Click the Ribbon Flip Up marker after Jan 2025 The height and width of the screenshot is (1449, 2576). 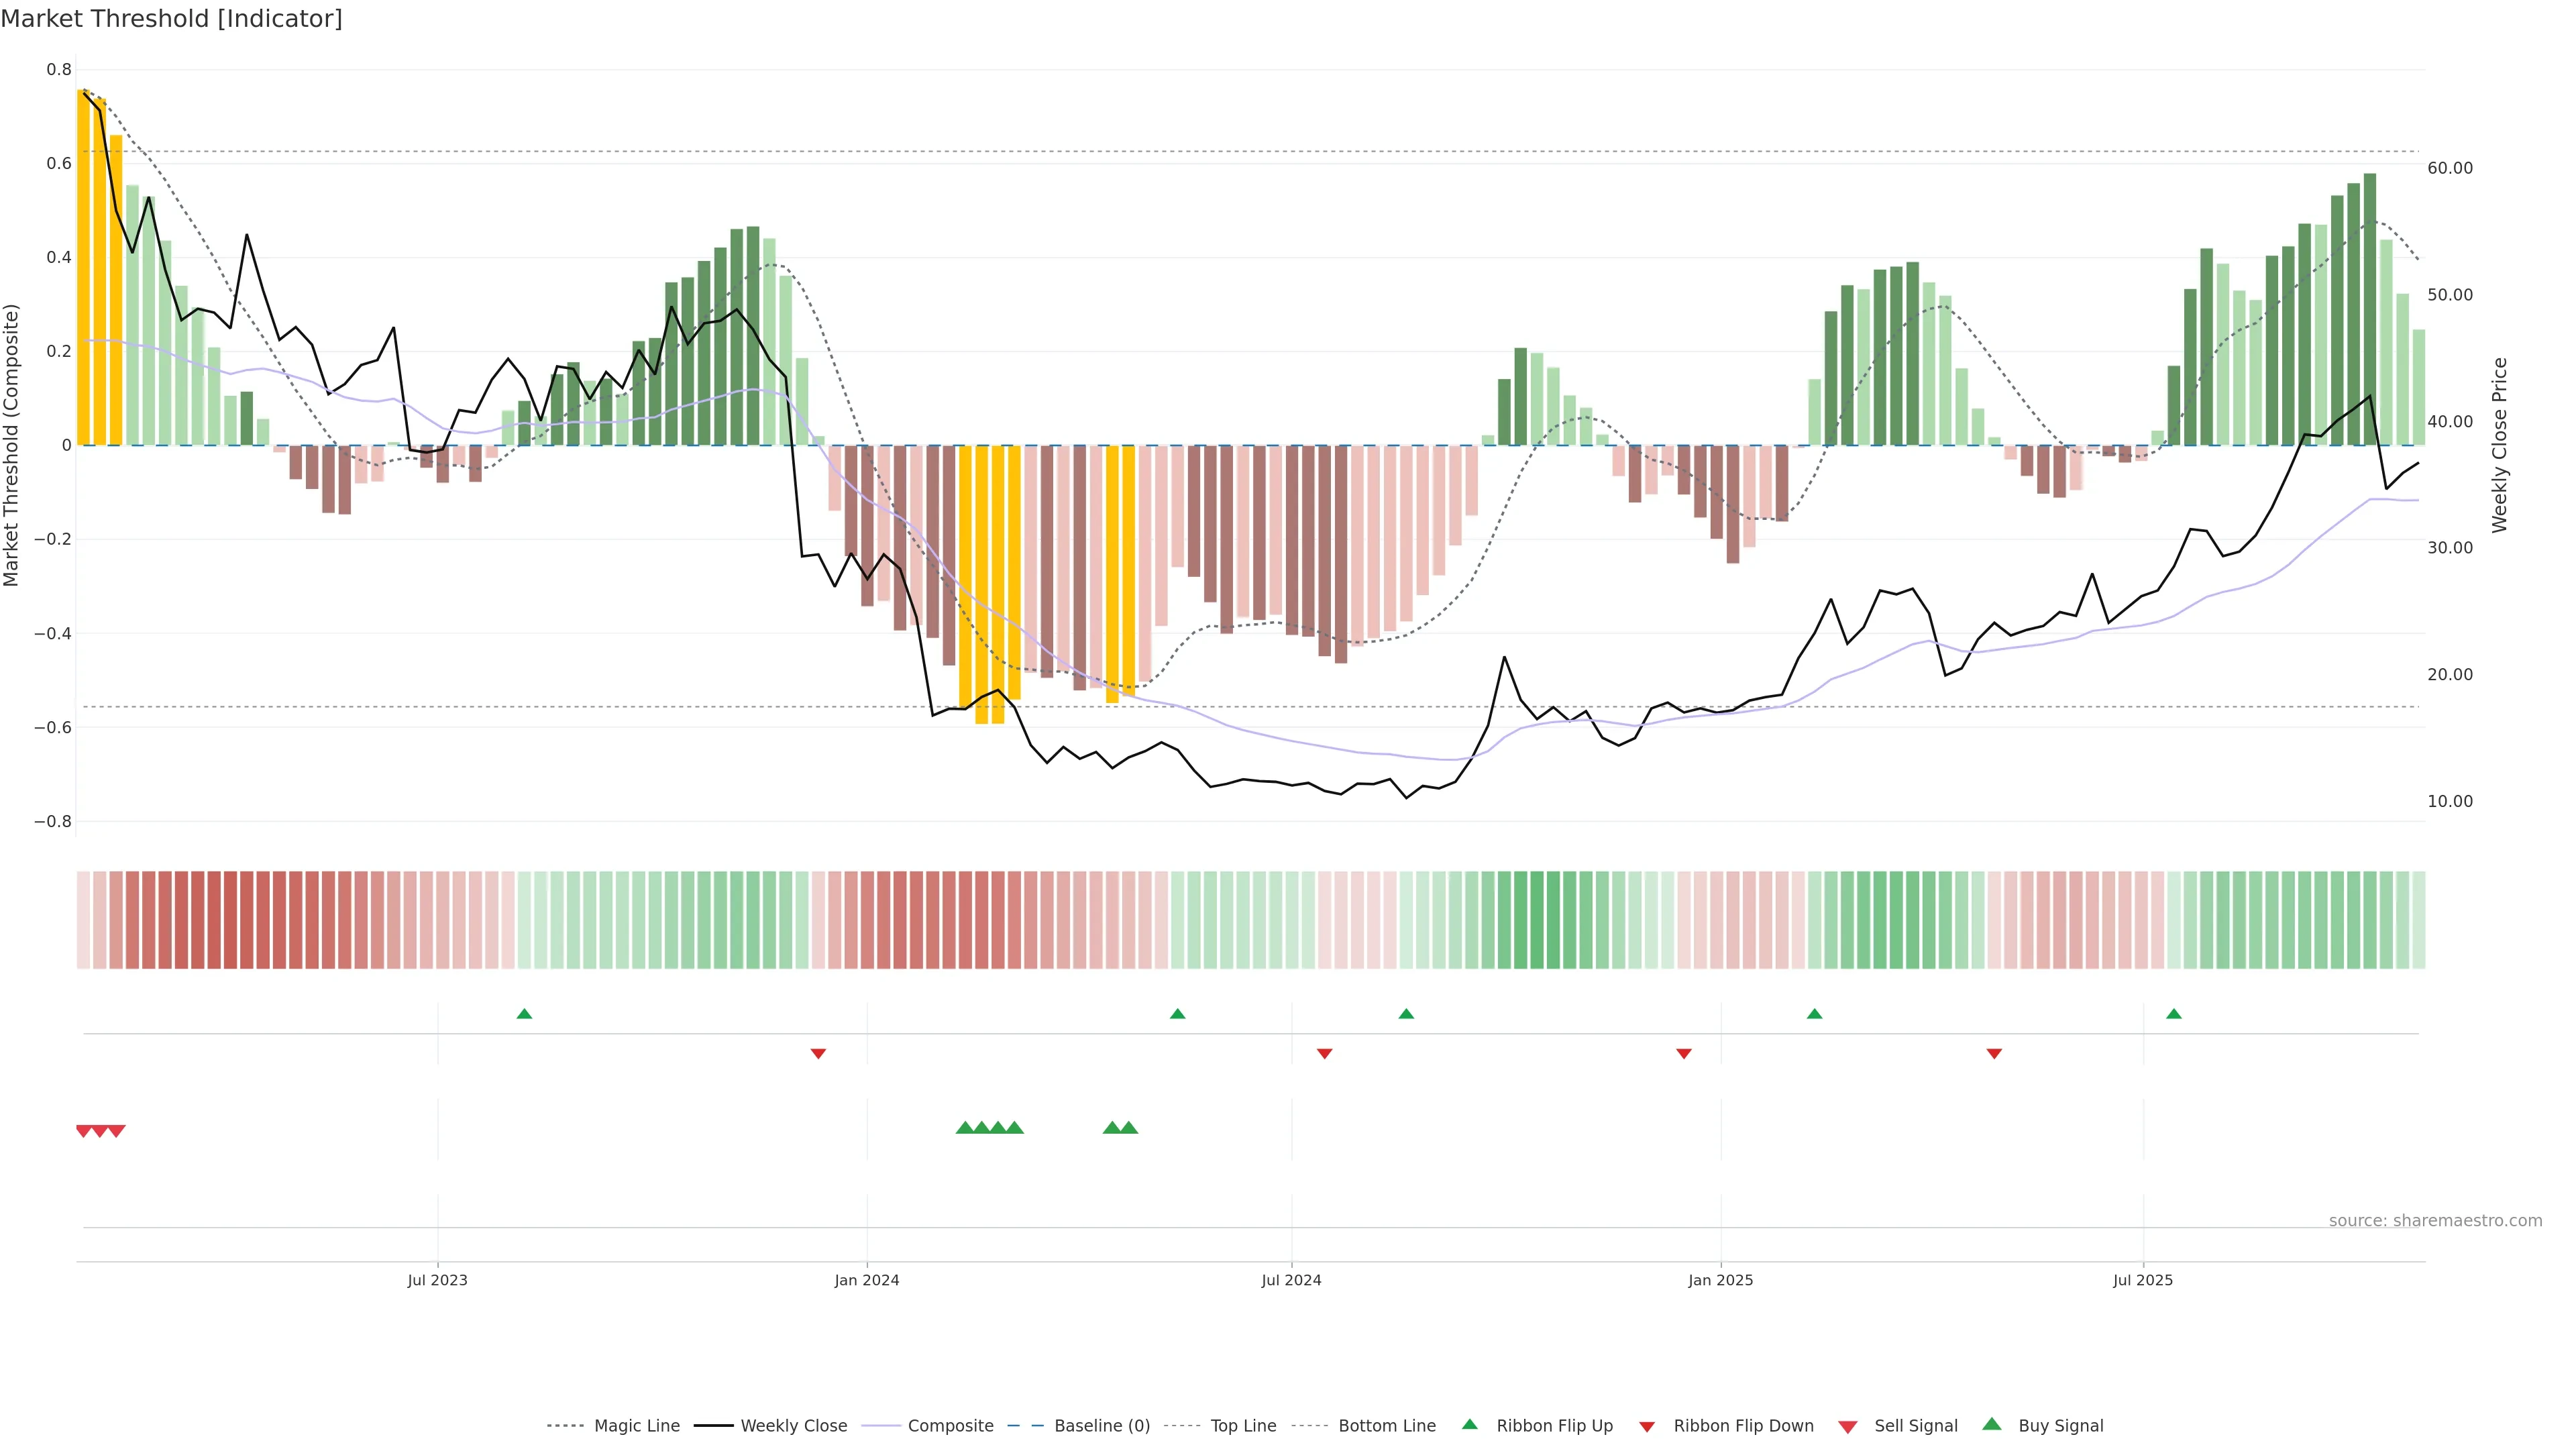[1814, 1014]
